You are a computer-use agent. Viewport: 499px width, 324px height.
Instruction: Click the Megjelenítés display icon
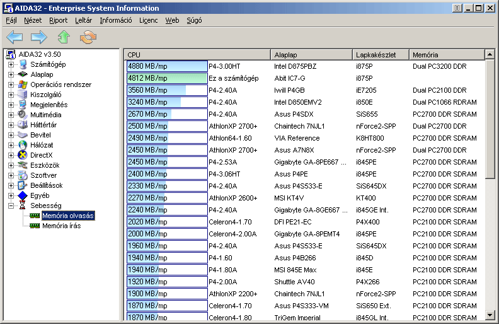(x=23, y=105)
